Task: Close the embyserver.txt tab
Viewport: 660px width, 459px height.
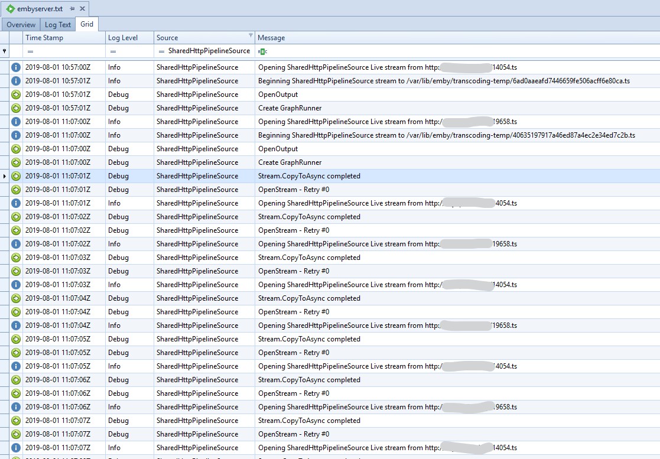Action: pyautogui.click(x=82, y=9)
